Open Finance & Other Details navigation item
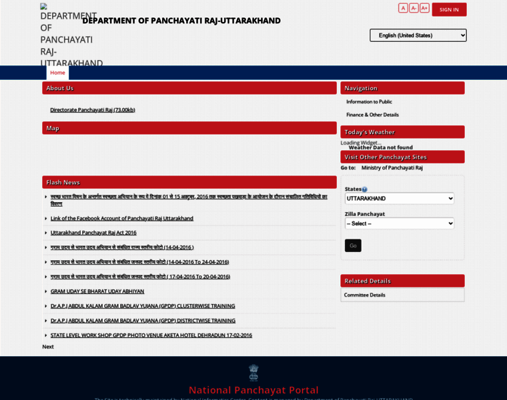The height and width of the screenshot is (400, 507). click(x=372, y=115)
